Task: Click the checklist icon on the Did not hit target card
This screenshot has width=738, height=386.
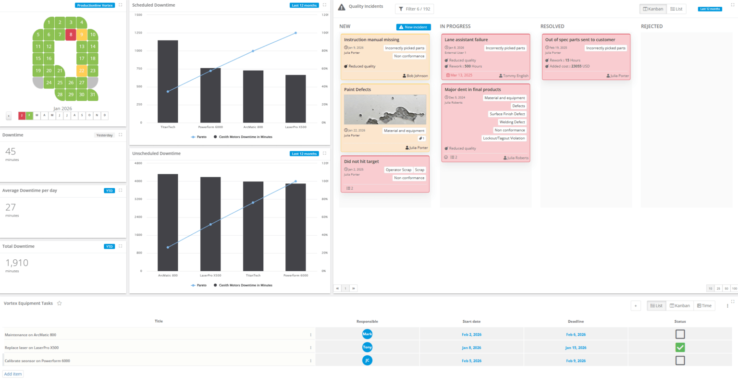Action: 350,188
